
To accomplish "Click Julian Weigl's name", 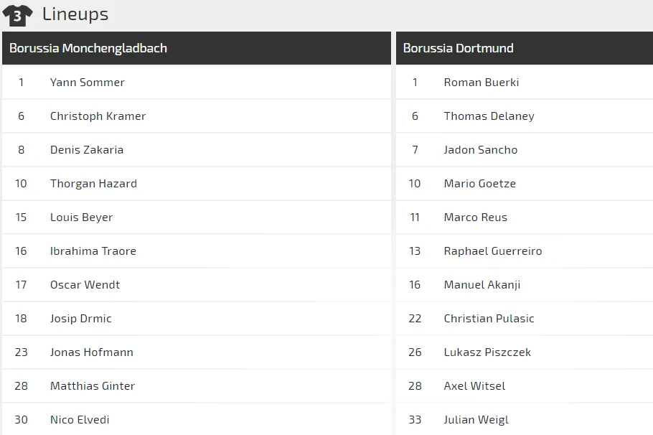I will click(x=476, y=420).
